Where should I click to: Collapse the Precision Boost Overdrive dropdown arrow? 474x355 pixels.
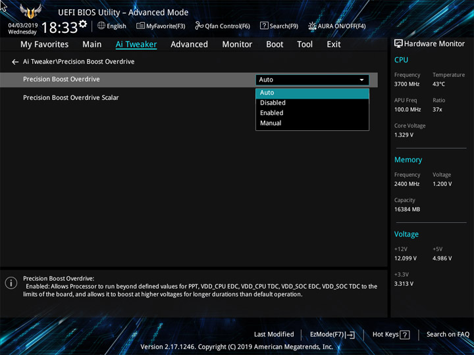coord(361,80)
